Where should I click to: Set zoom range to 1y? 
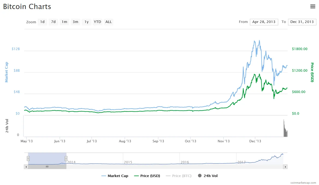tap(86, 22)
